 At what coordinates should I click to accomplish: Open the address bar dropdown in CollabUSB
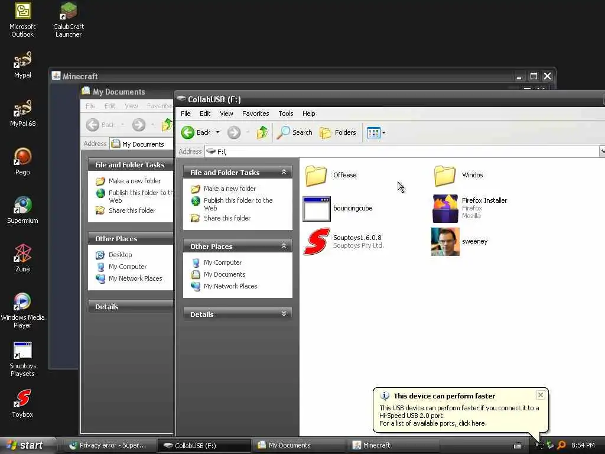602,151
